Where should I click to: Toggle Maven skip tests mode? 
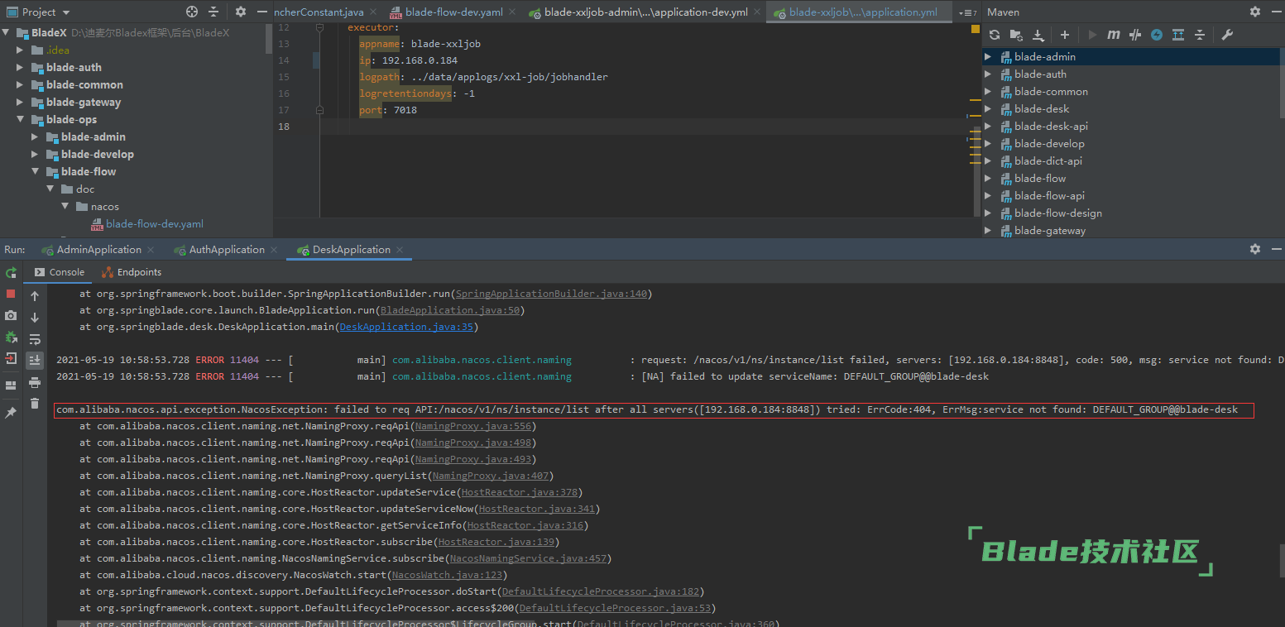coord(1135,35)
